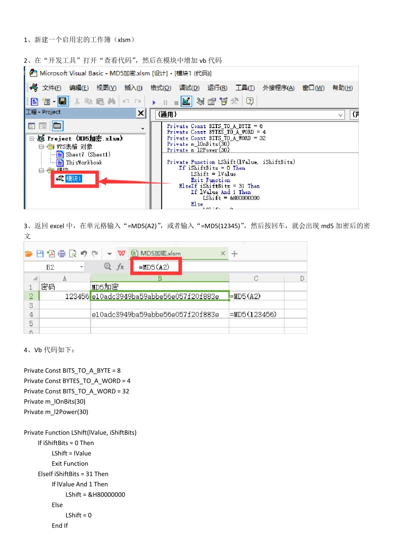
Task: Click cell C4 containing =MD5(123456)
Action: coord(256,314)
